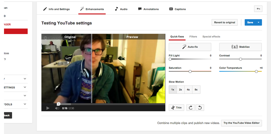Select the Quick fixes tab
This screenshot has width=271, height=134.
177,37
